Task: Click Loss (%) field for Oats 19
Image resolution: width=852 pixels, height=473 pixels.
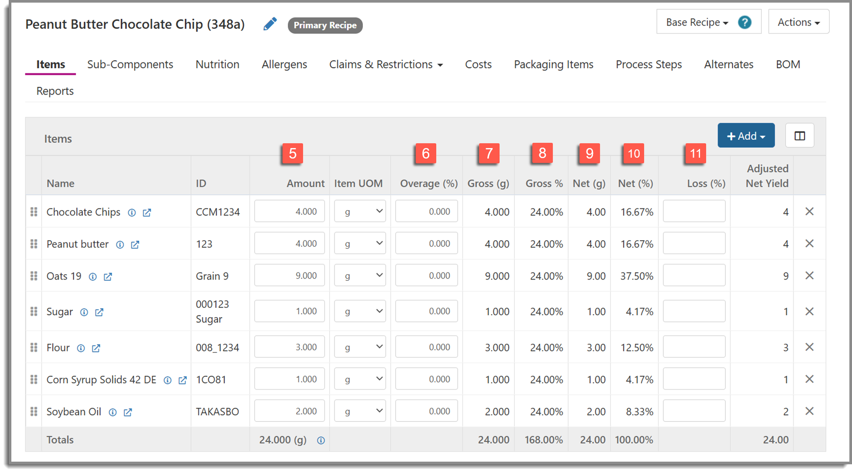Action: [x=694, y=276]
